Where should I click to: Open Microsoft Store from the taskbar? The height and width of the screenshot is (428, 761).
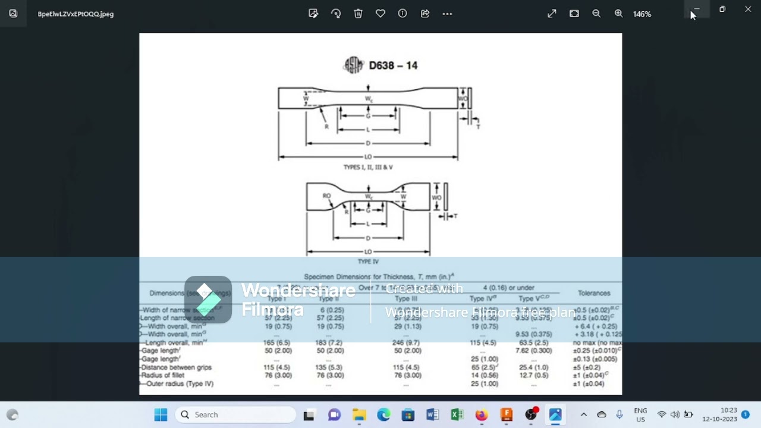[x=408, y=415]
